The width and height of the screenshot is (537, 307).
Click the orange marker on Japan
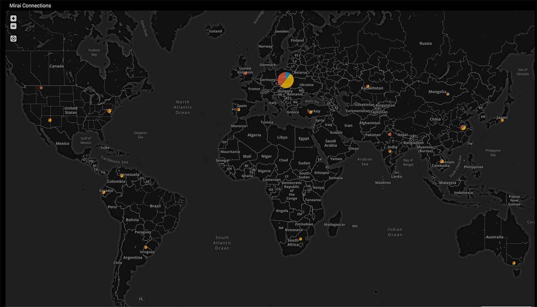coord(502,120)
